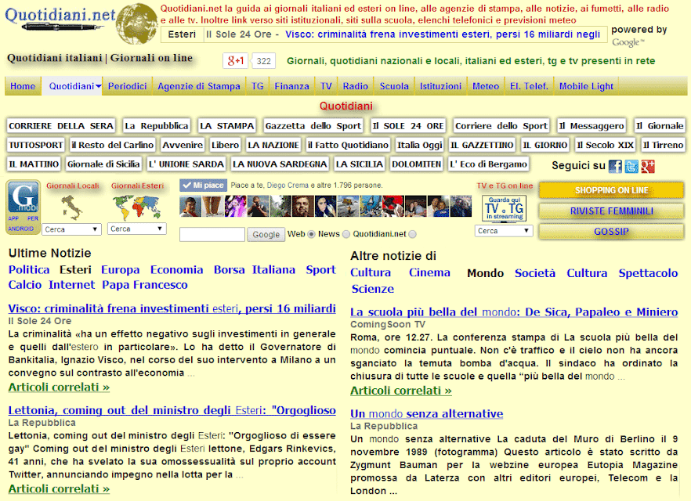Open Il Sole 24 Ore button
691x501 pixels.
pos(408,126)
